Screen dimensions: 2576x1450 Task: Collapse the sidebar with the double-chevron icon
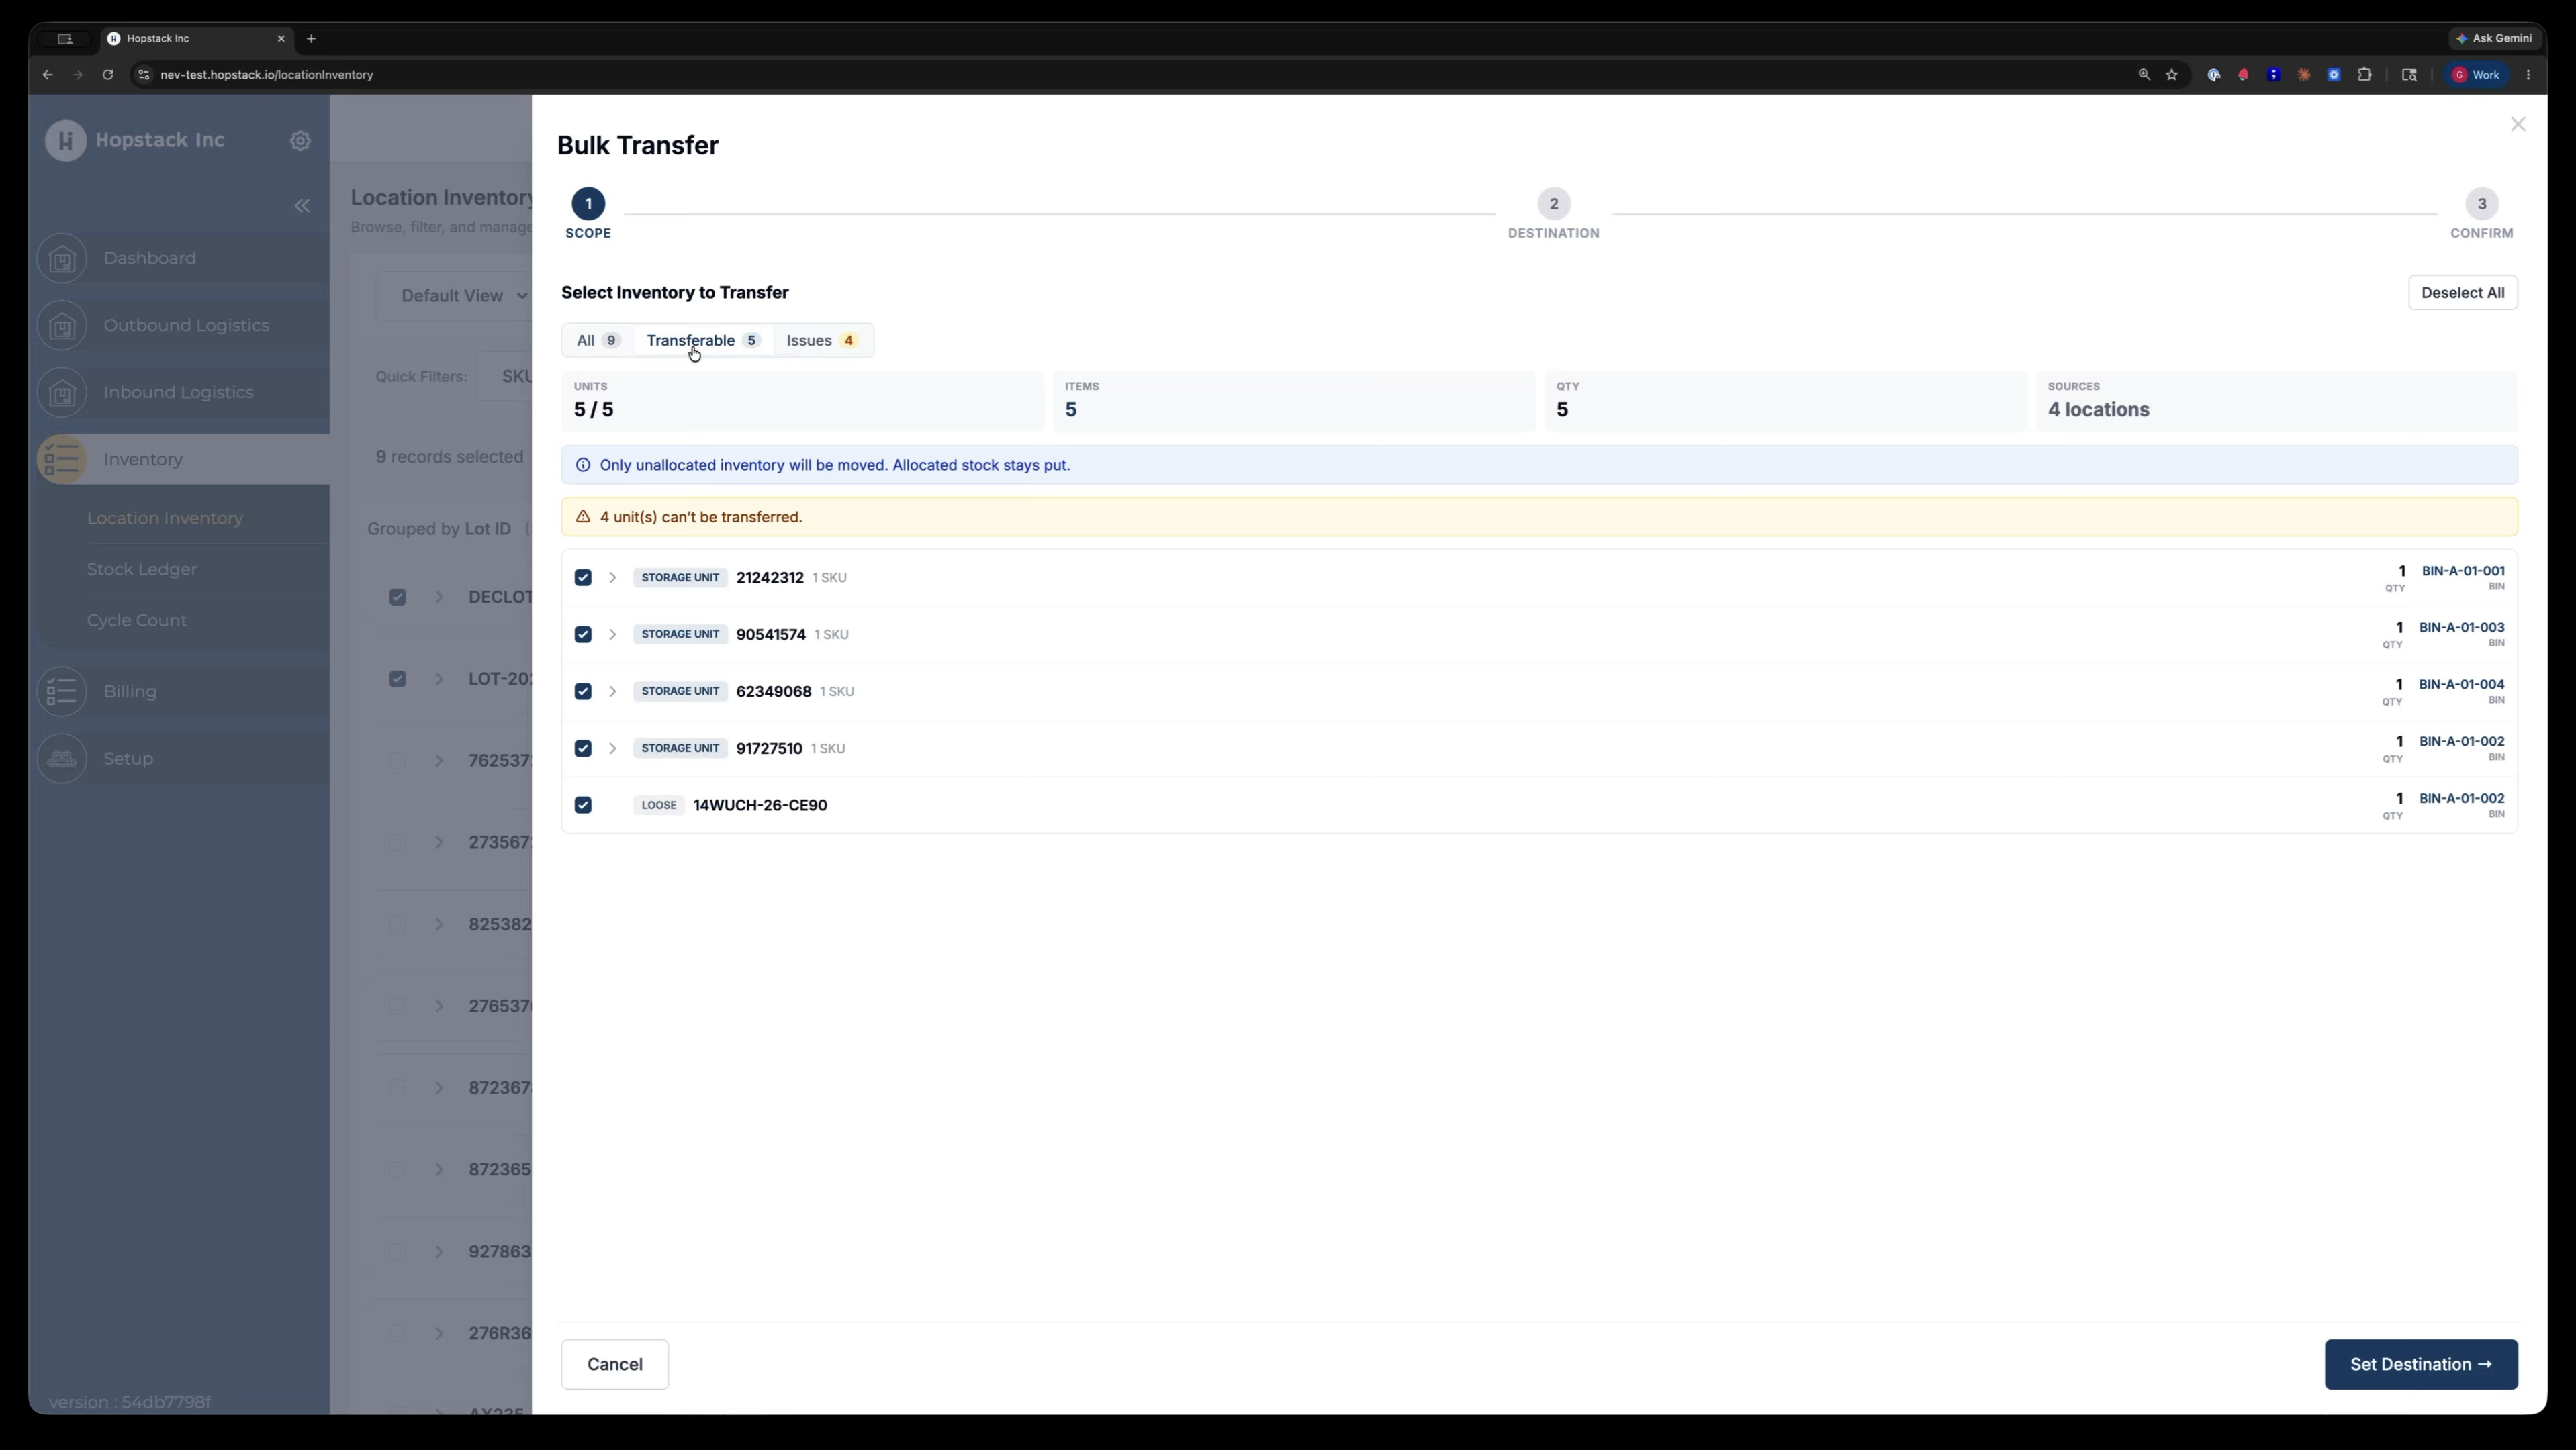(x=302, y=206)
